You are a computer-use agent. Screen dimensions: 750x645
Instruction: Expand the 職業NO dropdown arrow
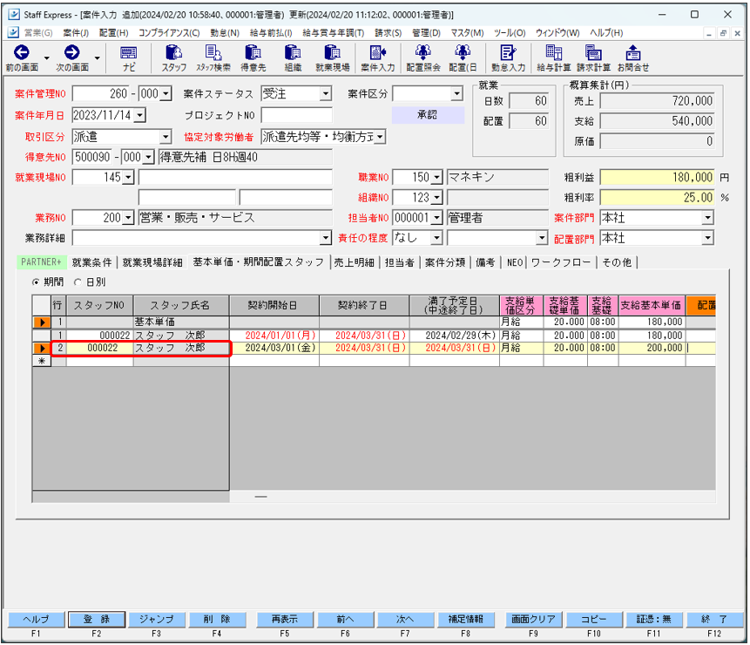(x=437, y=178)
